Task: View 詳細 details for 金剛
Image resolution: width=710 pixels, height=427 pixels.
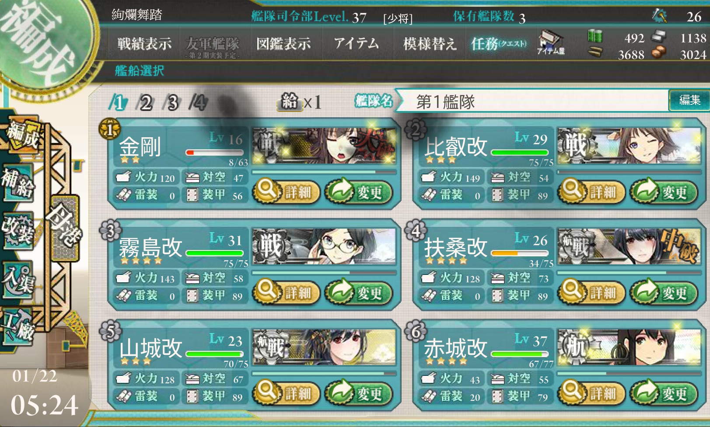Action: coord(287,192)
